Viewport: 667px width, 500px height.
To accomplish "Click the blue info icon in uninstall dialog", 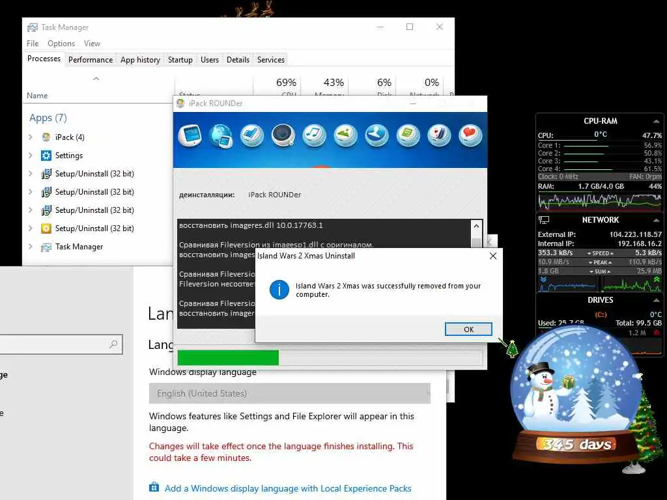I will (279, 290).
